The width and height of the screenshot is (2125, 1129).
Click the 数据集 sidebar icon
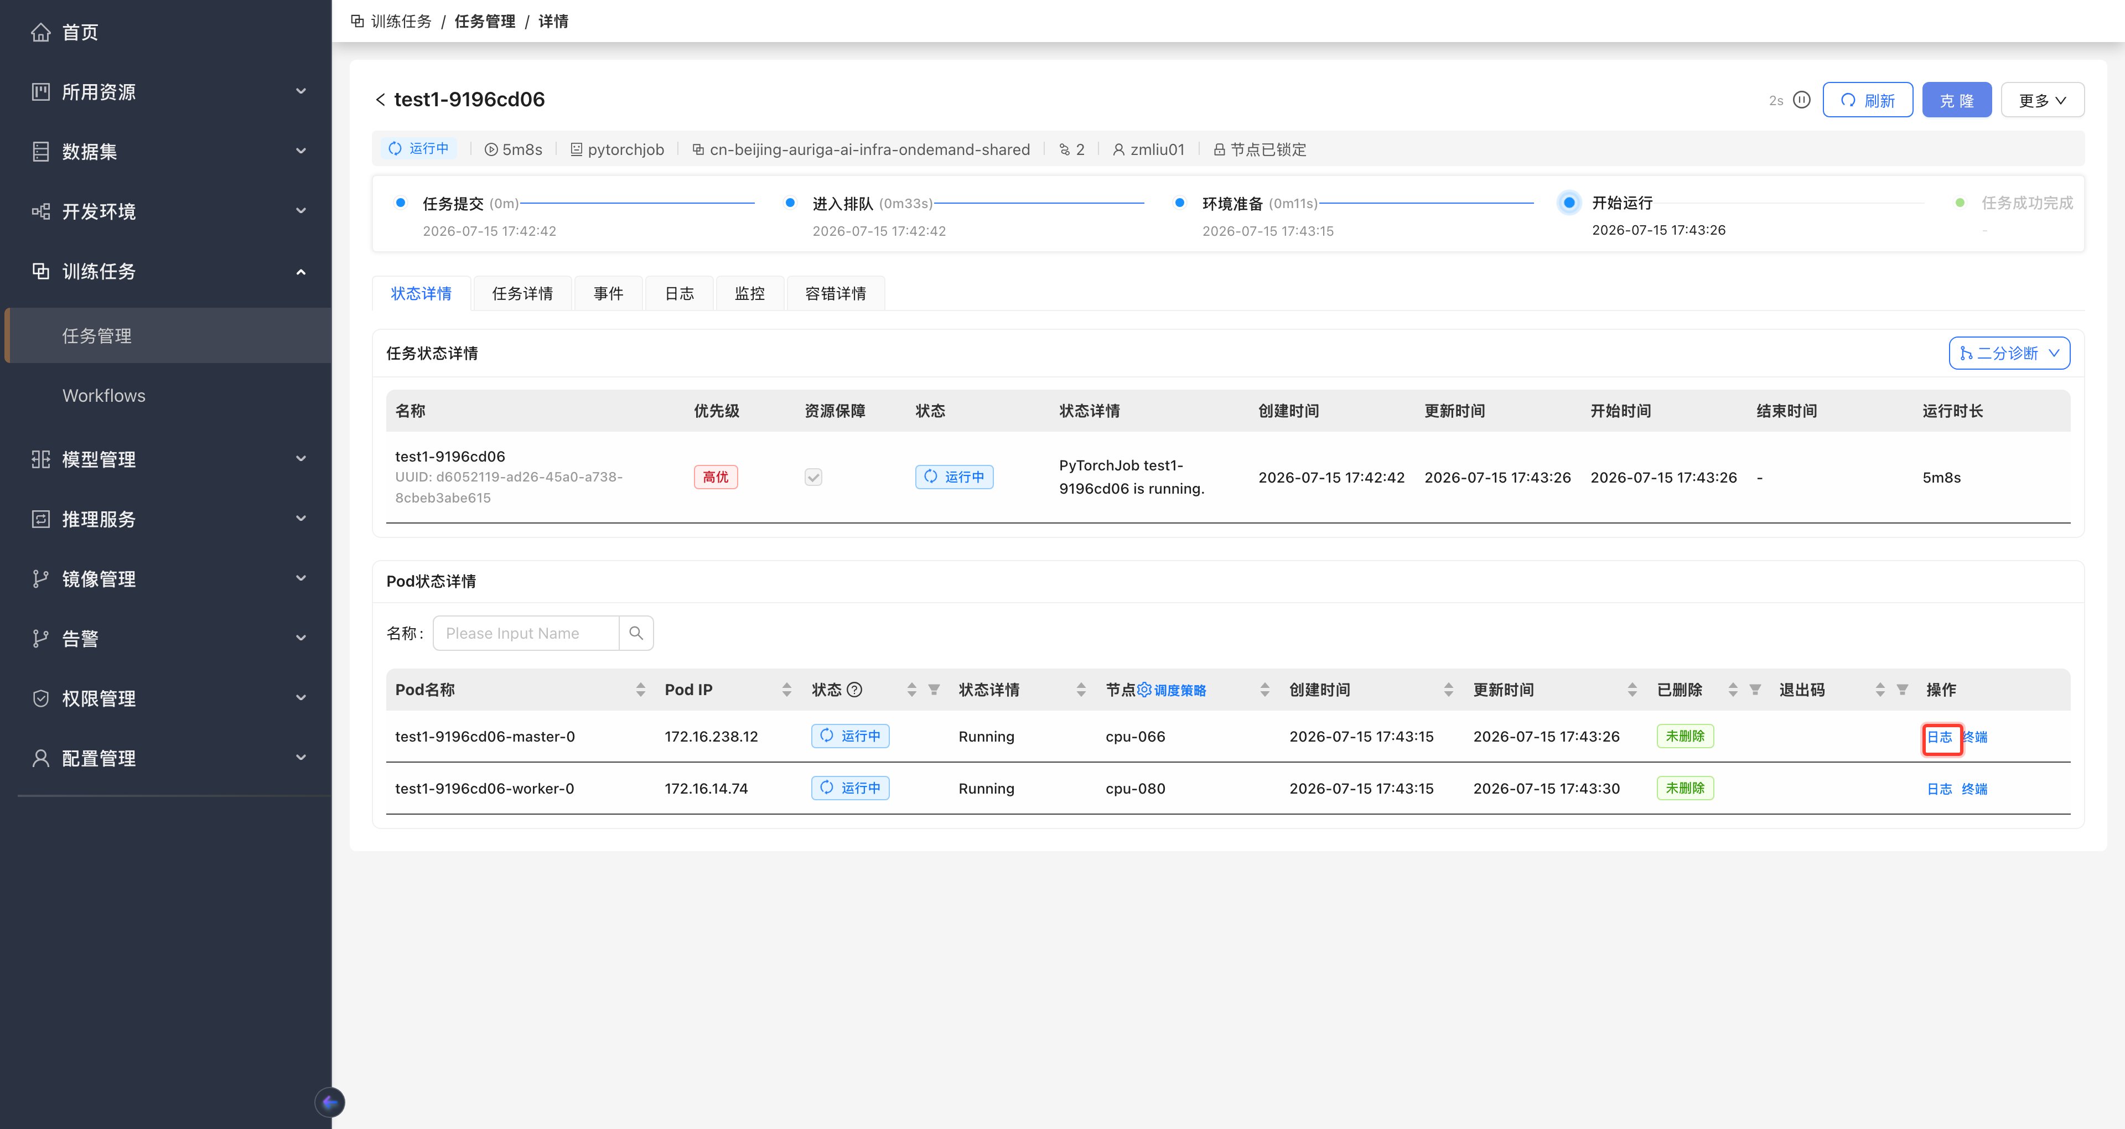[x=40, y=152]
